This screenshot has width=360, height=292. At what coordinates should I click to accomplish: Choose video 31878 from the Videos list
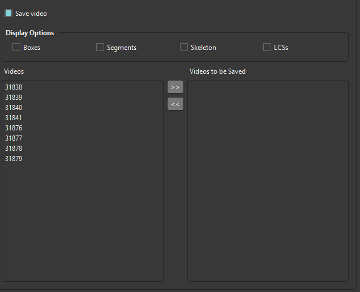coord(83,149)
